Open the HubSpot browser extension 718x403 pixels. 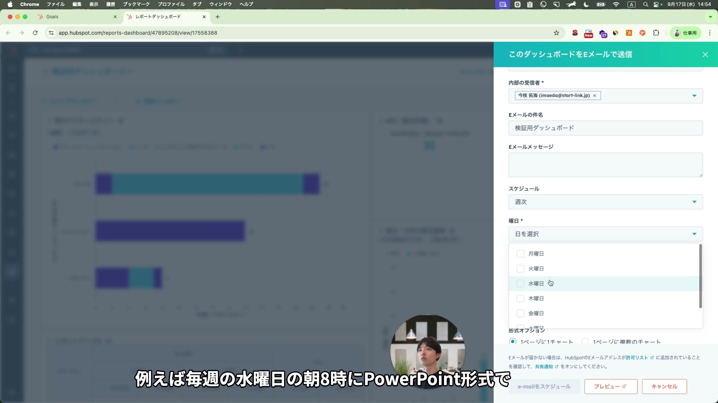(x=629, y=33)
